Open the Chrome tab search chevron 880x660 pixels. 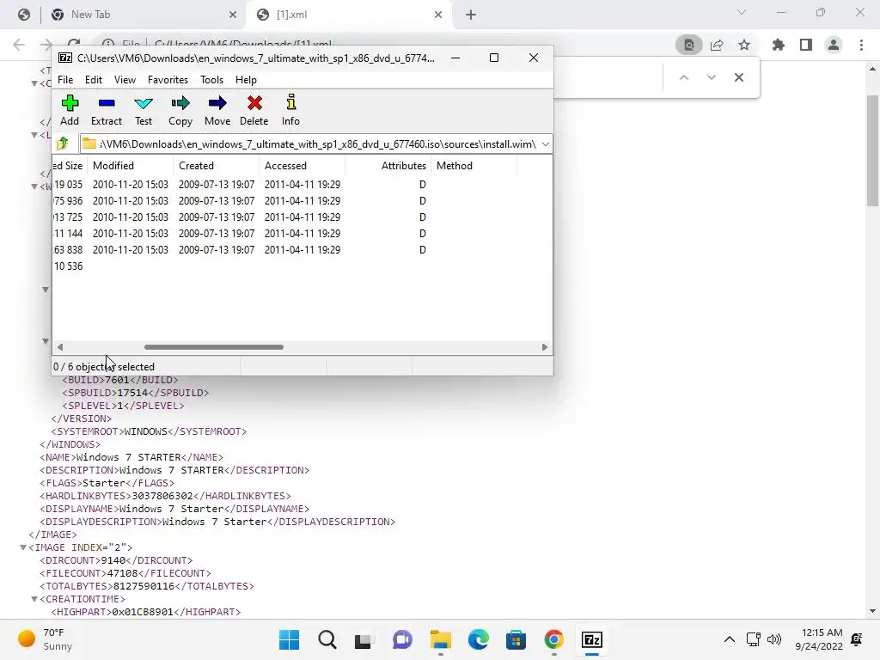click(x=742, y=12)
